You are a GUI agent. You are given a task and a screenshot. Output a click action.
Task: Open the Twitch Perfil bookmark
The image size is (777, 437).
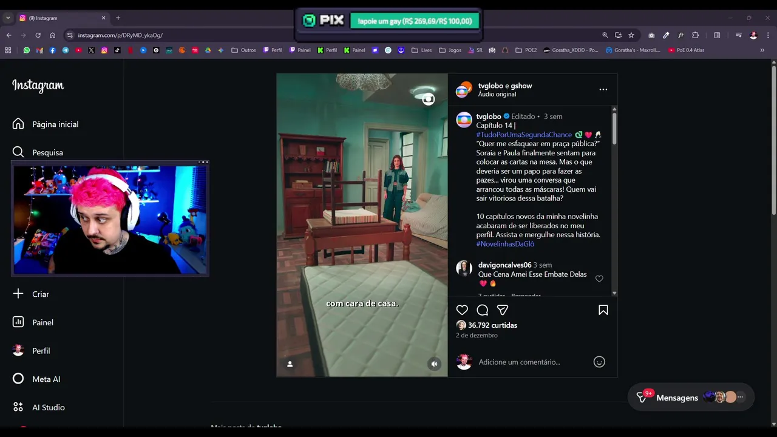(x=273, y=50)
